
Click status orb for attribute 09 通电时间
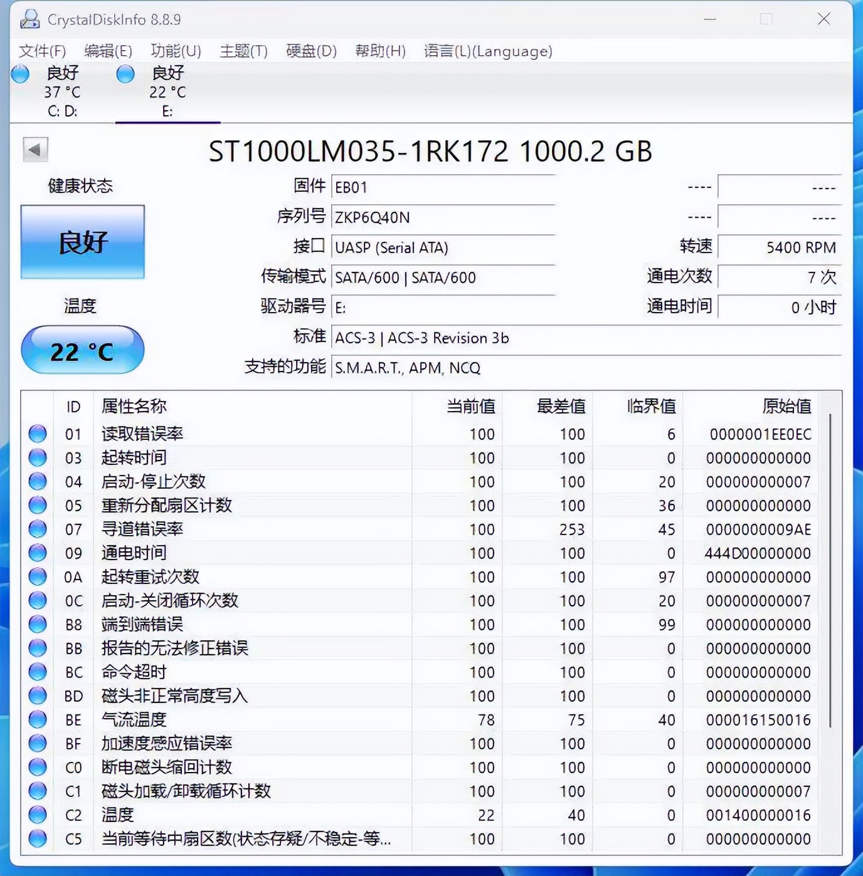(38, 553)
